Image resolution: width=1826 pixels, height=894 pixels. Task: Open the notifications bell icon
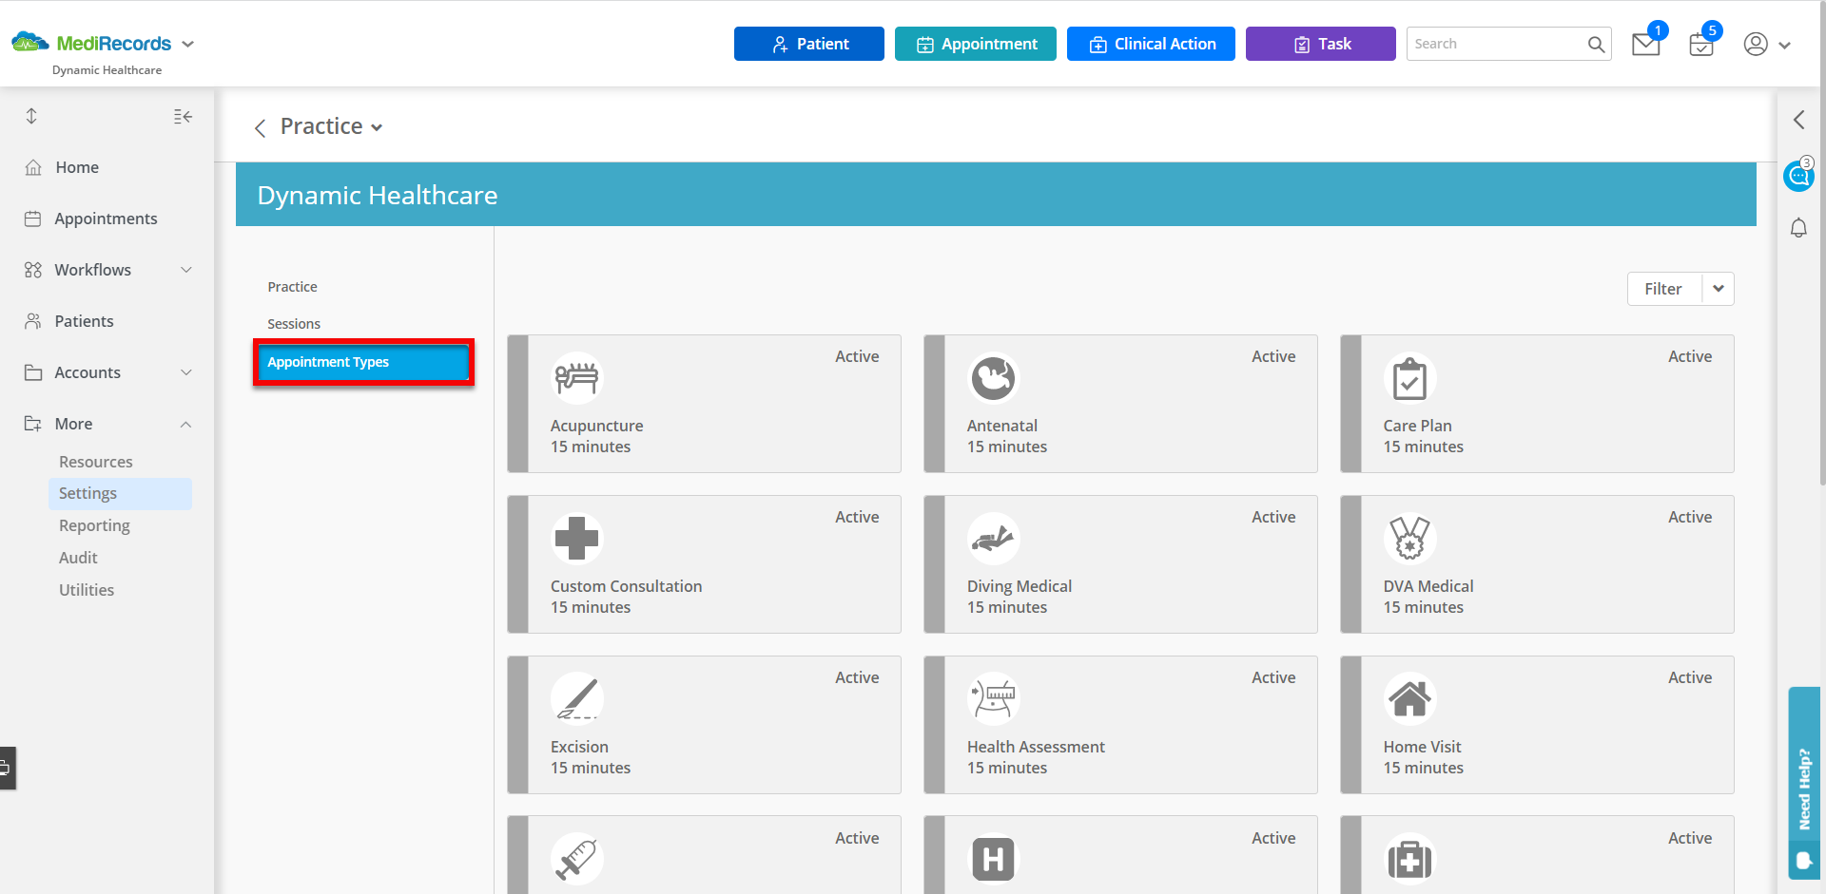tap(1798, 228)
